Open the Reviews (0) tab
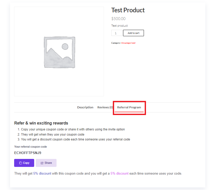 coord(105,107)
